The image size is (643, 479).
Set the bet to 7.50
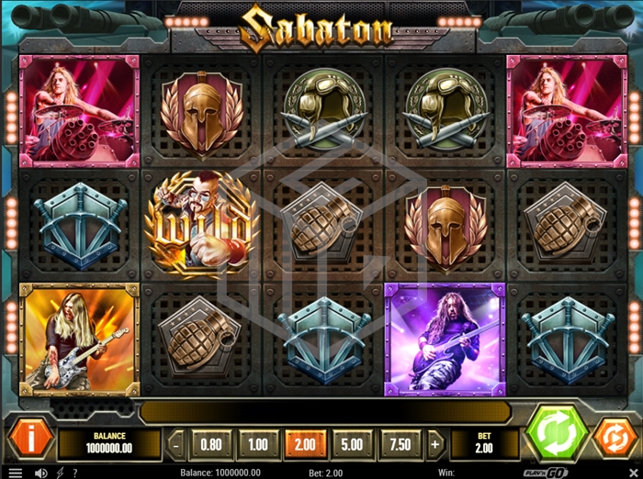pos(400,444)
